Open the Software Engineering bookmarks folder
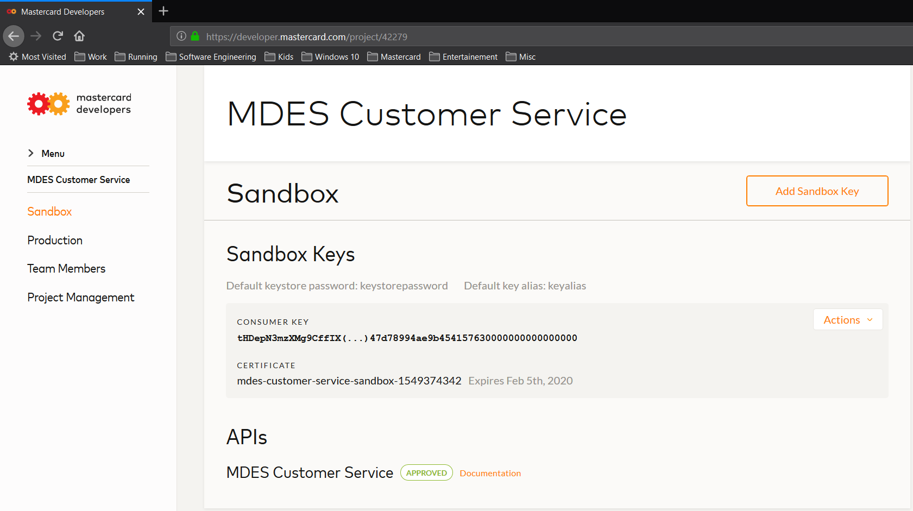Viewport: 913px width, 511px height. [211, 56]
